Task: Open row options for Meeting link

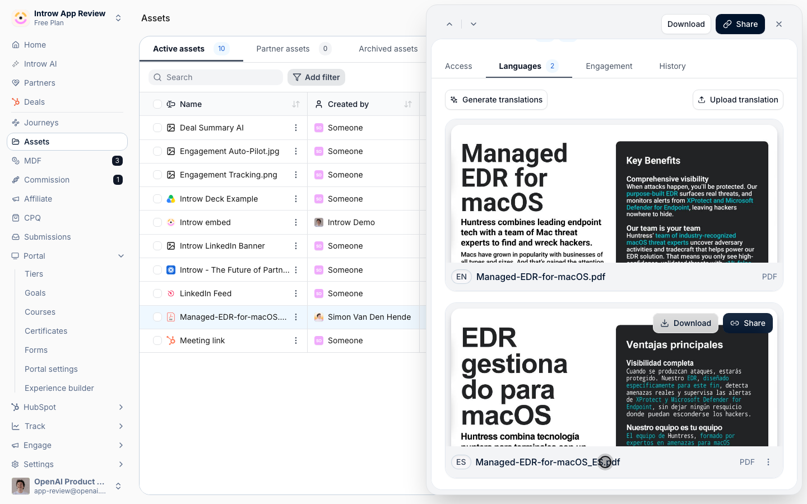Action: [x=296, y=340]
